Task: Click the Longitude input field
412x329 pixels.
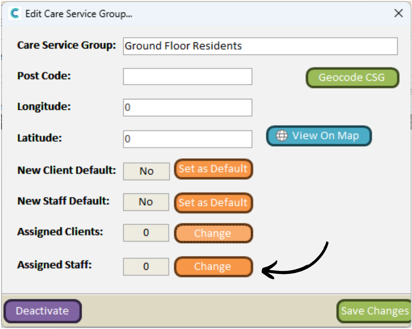Action: coord(187,107)
